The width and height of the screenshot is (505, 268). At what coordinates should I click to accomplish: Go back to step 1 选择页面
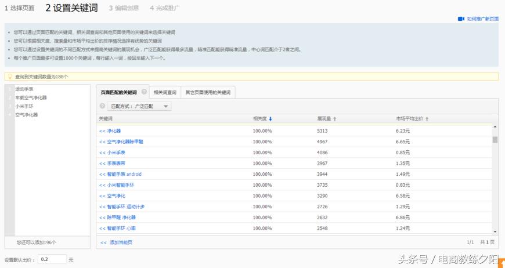point(19,8)
